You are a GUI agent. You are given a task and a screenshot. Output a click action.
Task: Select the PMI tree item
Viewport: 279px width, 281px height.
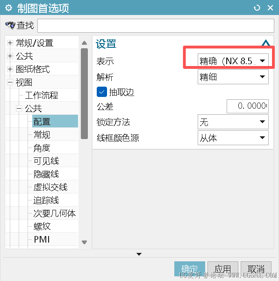(42, 239)
